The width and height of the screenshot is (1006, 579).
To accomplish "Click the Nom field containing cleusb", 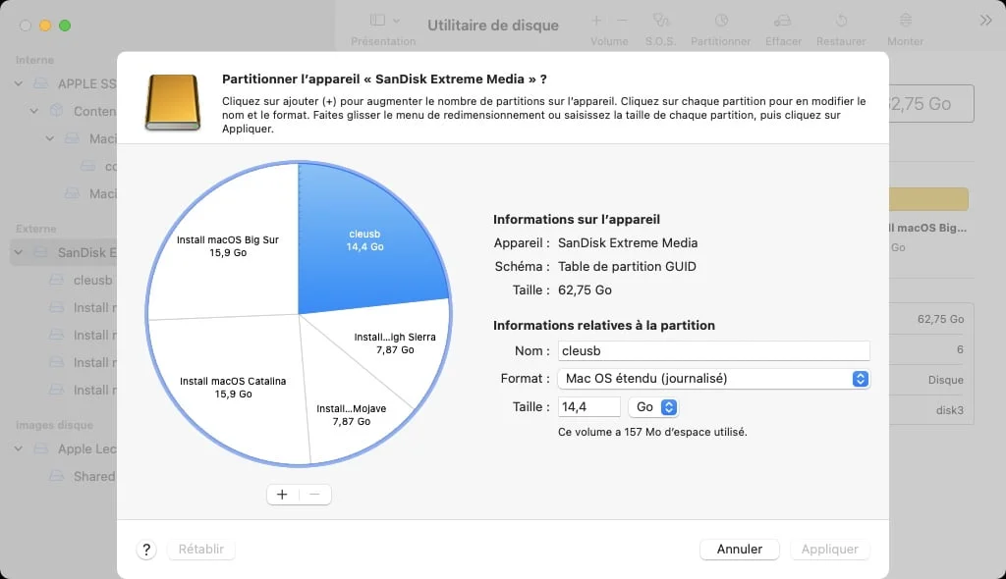I will pos(714,350).
